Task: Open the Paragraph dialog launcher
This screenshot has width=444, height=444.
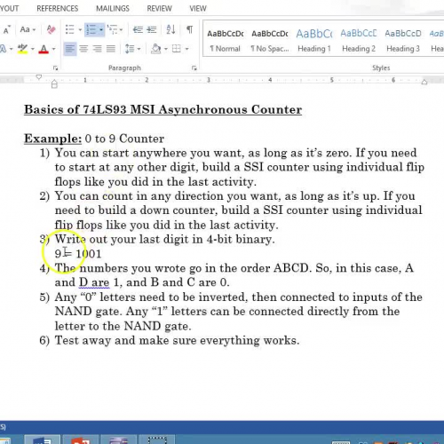Action: pyautogui.click(x=194, y=68)
